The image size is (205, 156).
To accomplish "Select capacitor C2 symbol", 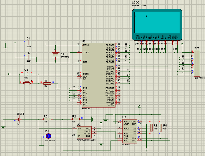I will tap(29, 57).
